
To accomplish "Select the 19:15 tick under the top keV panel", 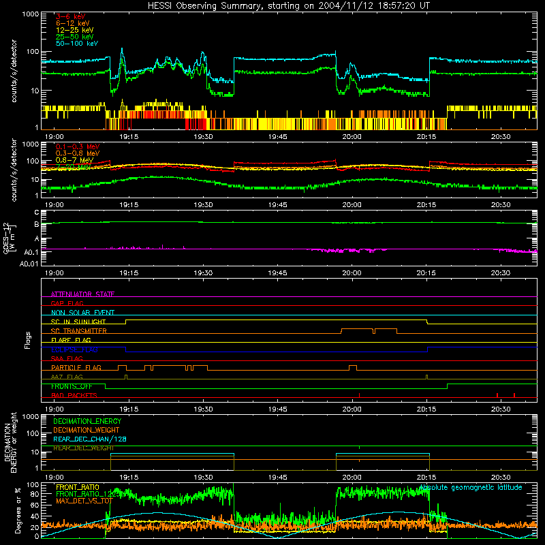I will tap(129, 137).
